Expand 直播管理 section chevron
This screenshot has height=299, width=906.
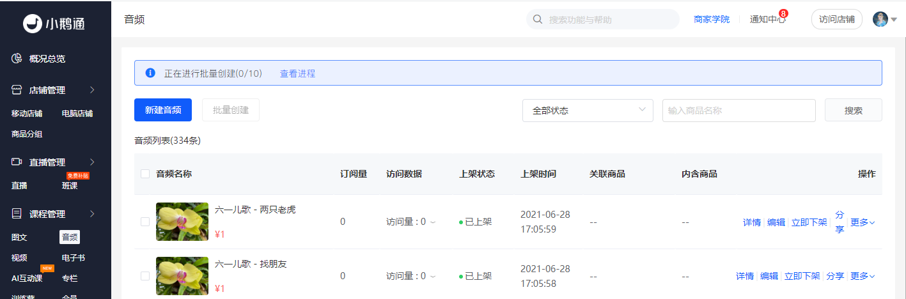click(x=92, y=162)
